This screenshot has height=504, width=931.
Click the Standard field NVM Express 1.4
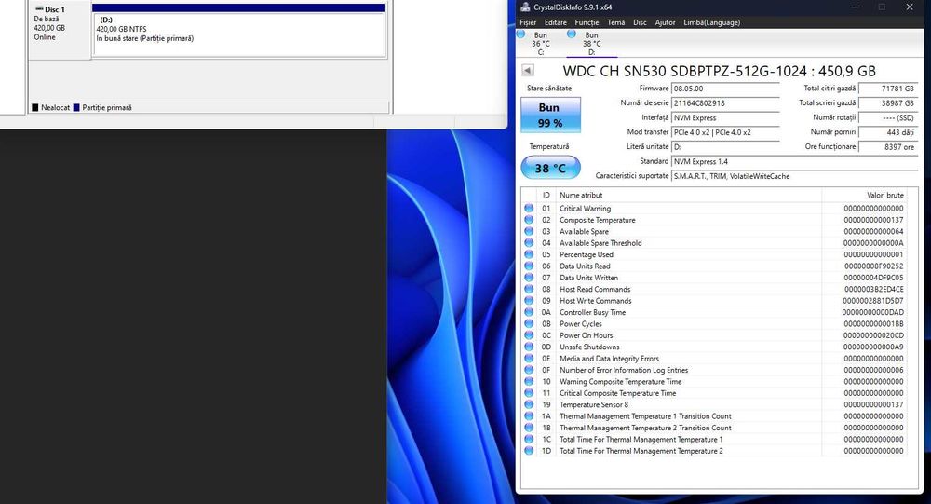tap(794, 162)
